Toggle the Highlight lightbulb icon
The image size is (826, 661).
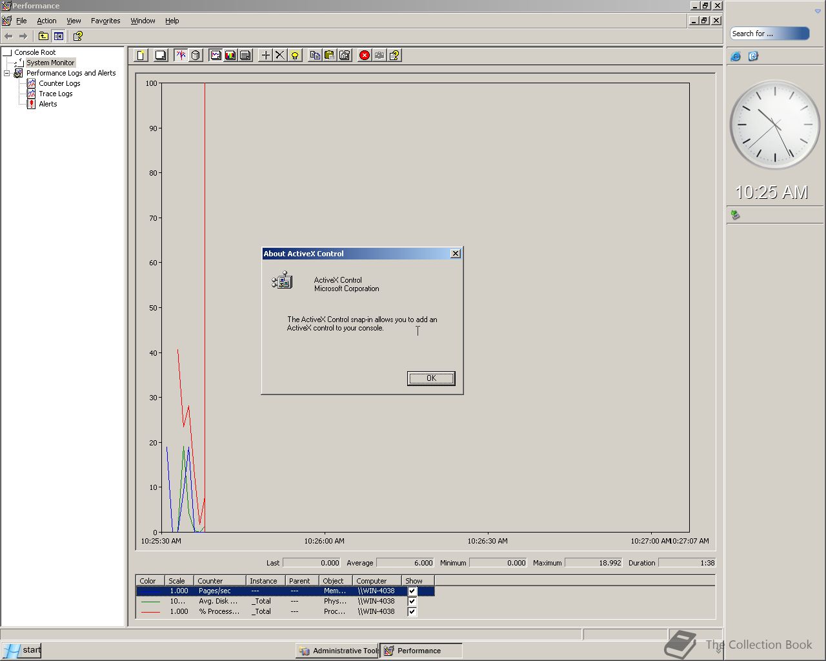pos(295,56)
